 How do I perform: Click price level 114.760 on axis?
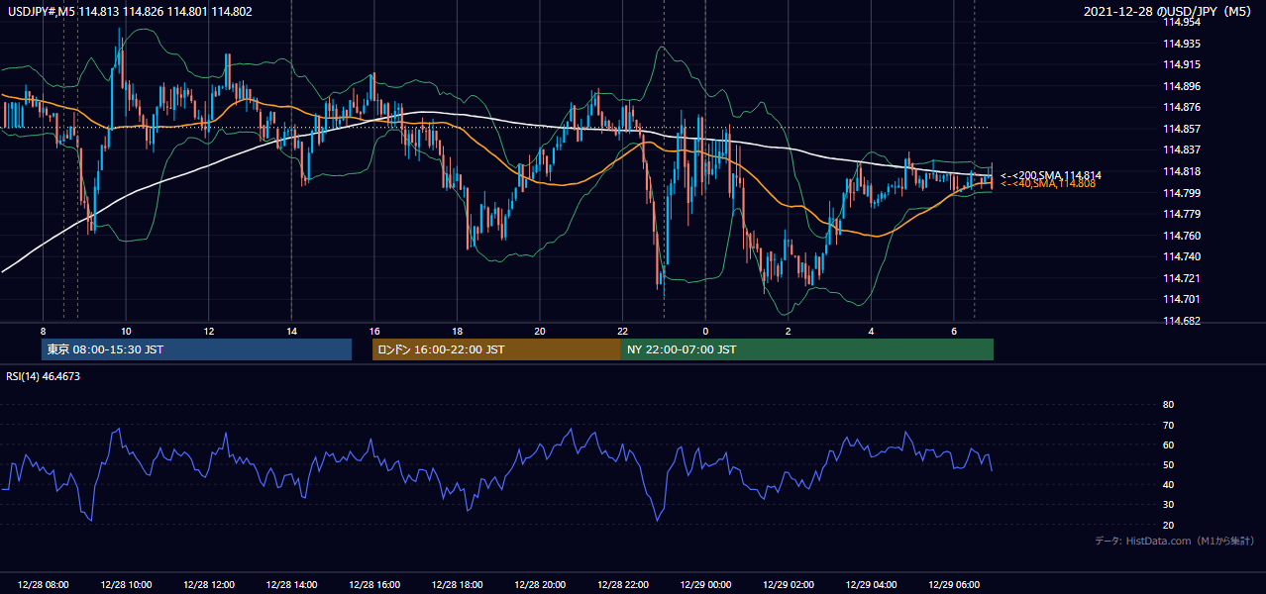tap(1181, 236)
